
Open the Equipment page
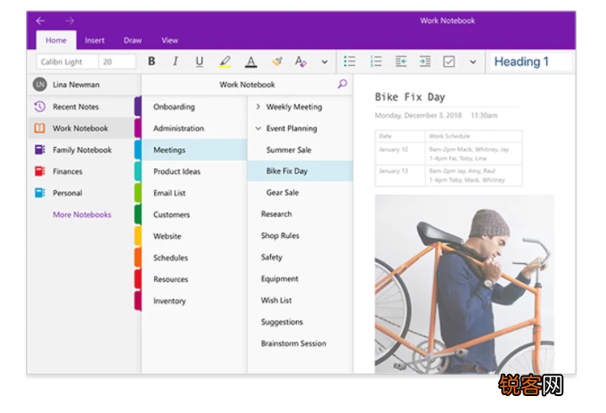click(300, 279)
